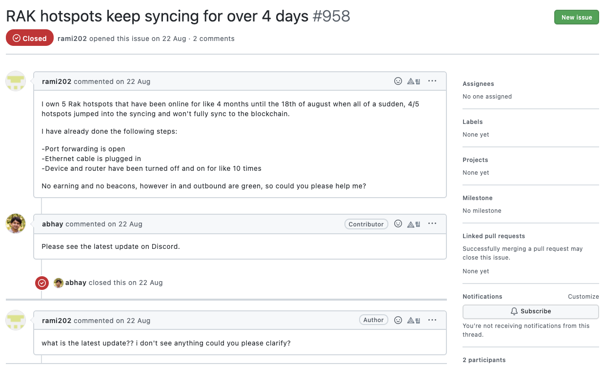604x366 pixels.
Task: Click the 'on 22 Aug' timestamp of first comment
Action: (133, 81)
